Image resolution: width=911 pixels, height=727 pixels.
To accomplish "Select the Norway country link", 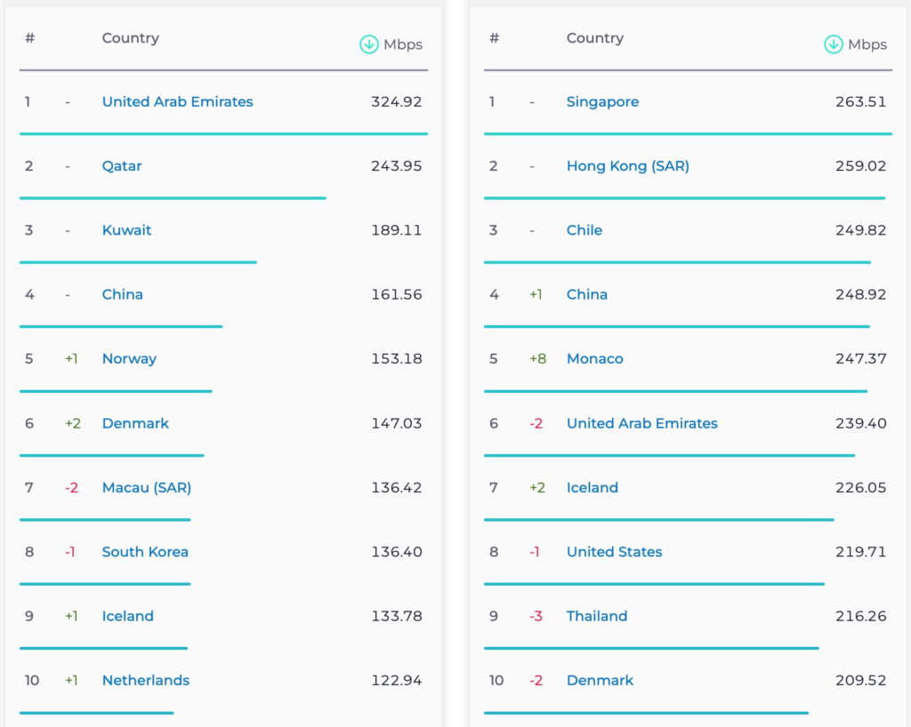I will point(129,359).
